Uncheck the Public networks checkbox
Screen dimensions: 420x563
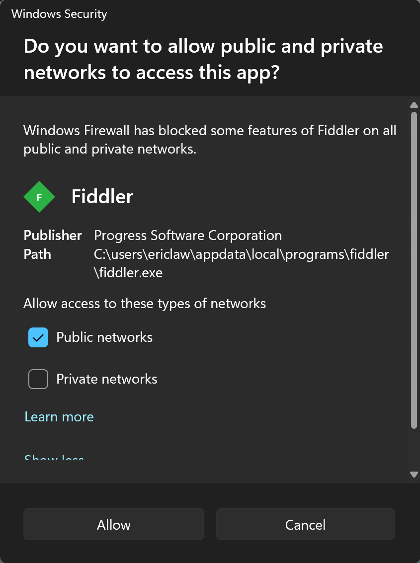[x=38, y=337]
